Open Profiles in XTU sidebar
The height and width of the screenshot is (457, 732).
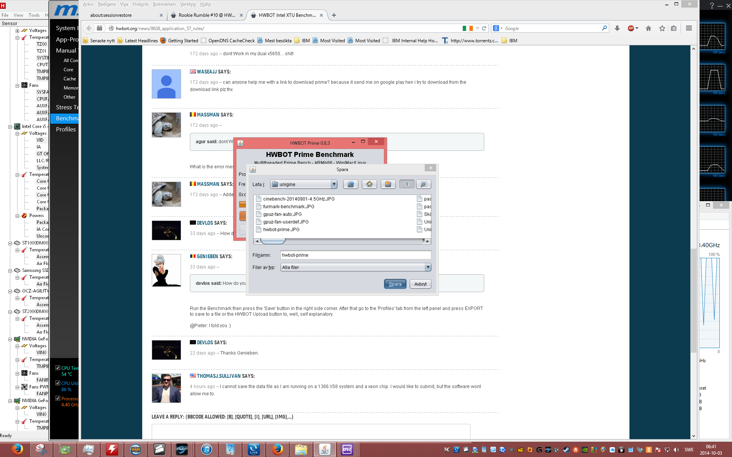(66, 129)
